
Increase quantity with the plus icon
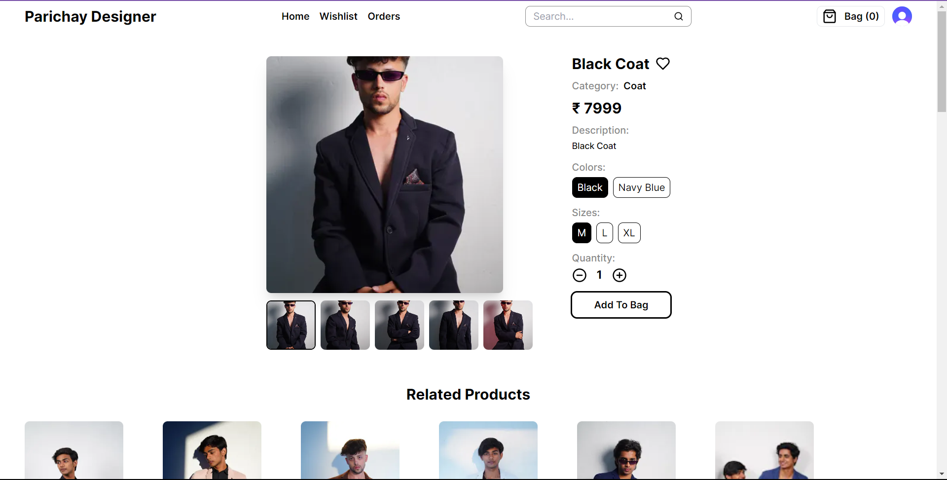point(619,275)
